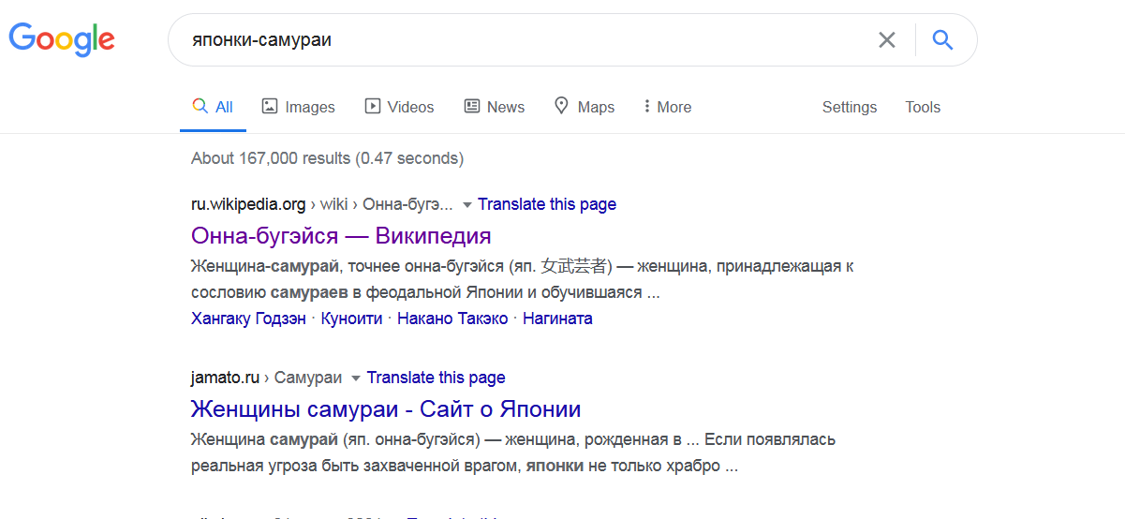Open the Накано Такэко sublink
The height and width of the screenshot is (519, 1125).
click(x=452, y=319)
